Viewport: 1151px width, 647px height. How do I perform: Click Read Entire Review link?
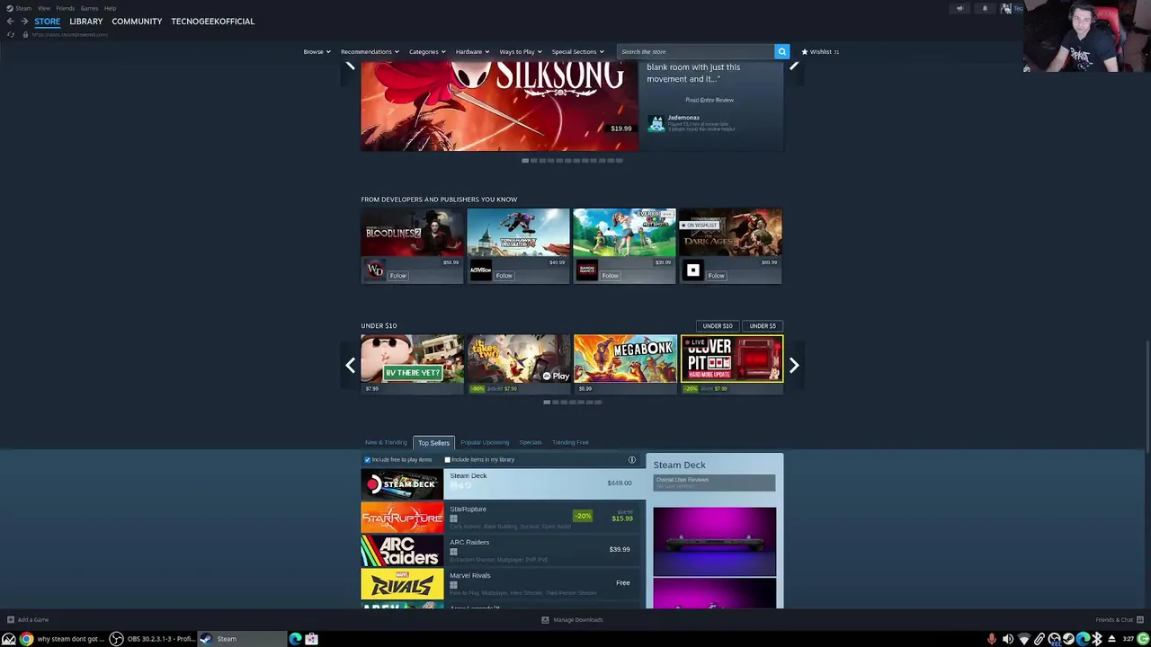(709, 100)
